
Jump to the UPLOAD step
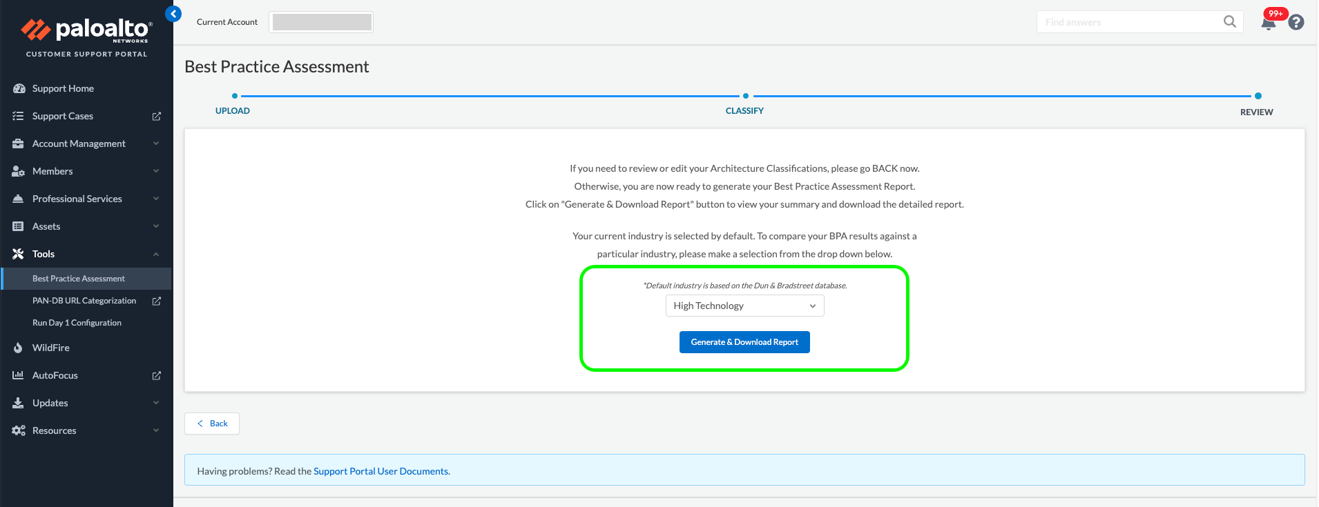tap(233, 110)
